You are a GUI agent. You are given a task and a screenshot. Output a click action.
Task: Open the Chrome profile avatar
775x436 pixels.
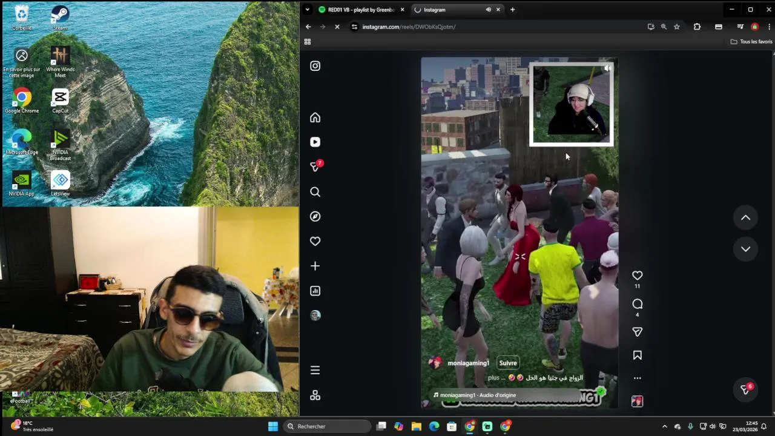point(754,27)
